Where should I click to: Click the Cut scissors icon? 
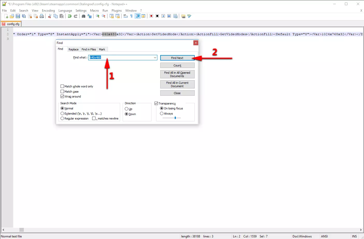tap(50, 16)
